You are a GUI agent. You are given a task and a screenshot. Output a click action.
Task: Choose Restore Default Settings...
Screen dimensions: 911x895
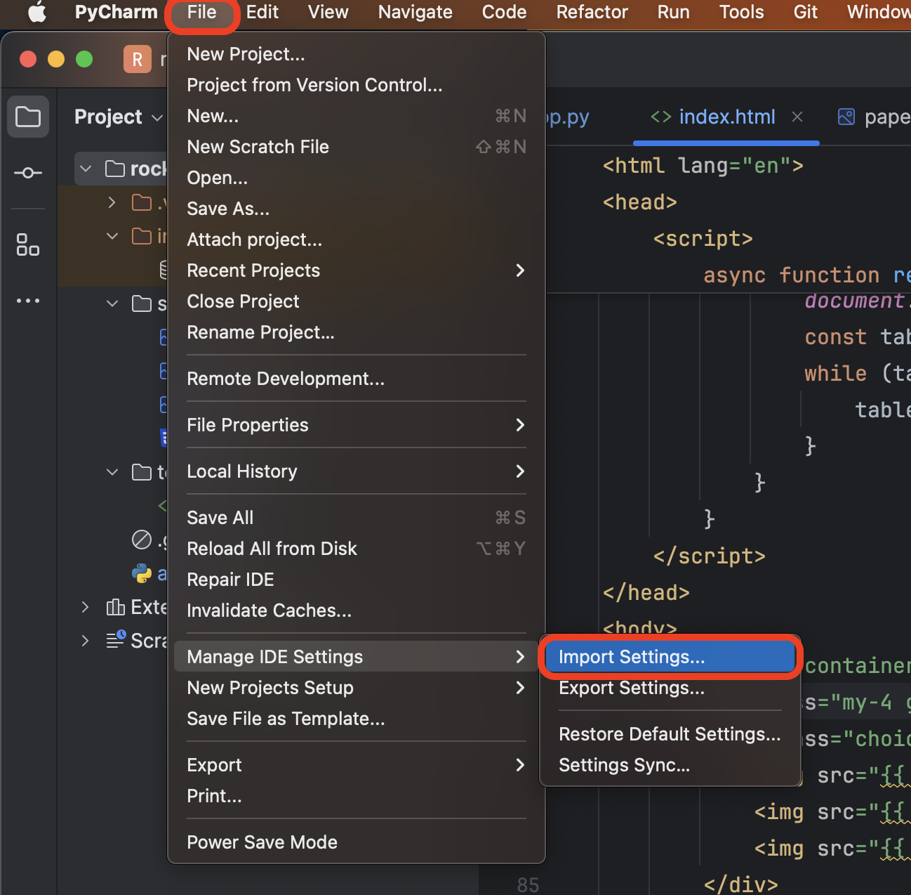point(670,734)
